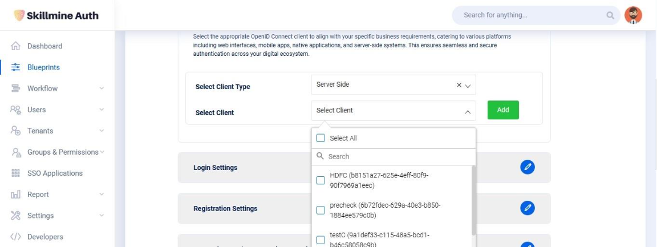
Task: Collapse the Select Client dropdown
Action: tap(468, 111)
